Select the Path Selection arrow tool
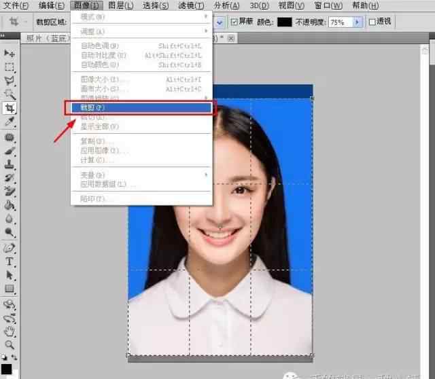This screenshot has height=379, width=435. [x=10, y=275]
